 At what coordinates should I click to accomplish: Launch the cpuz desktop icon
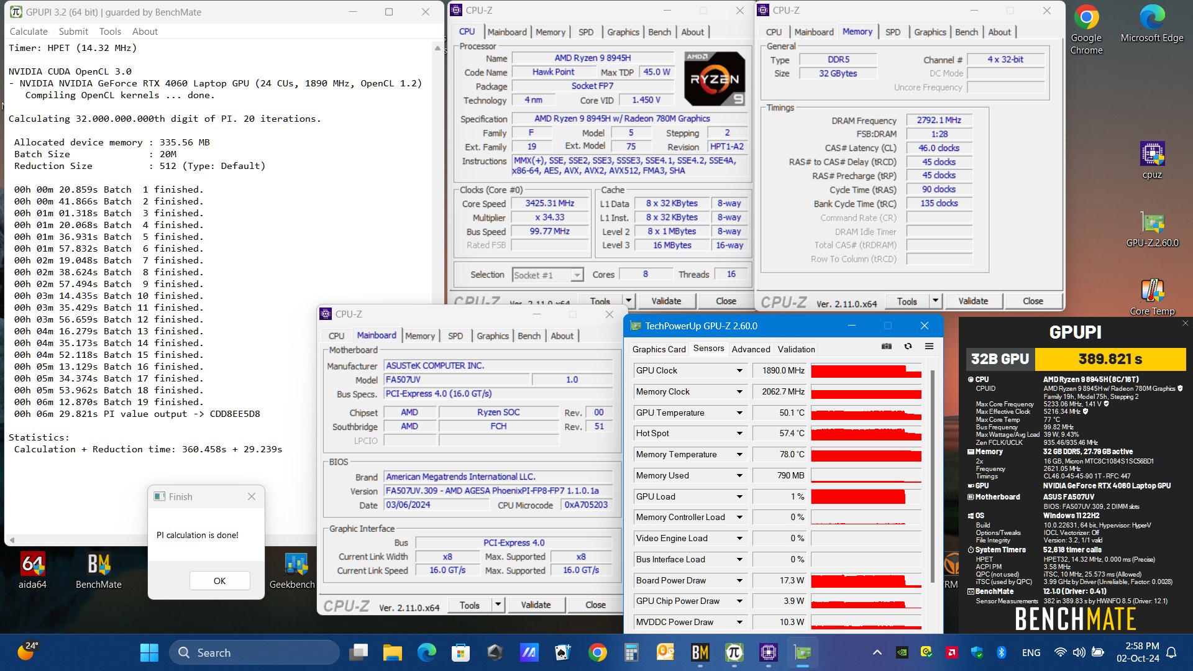click(x=1152, y=160)
